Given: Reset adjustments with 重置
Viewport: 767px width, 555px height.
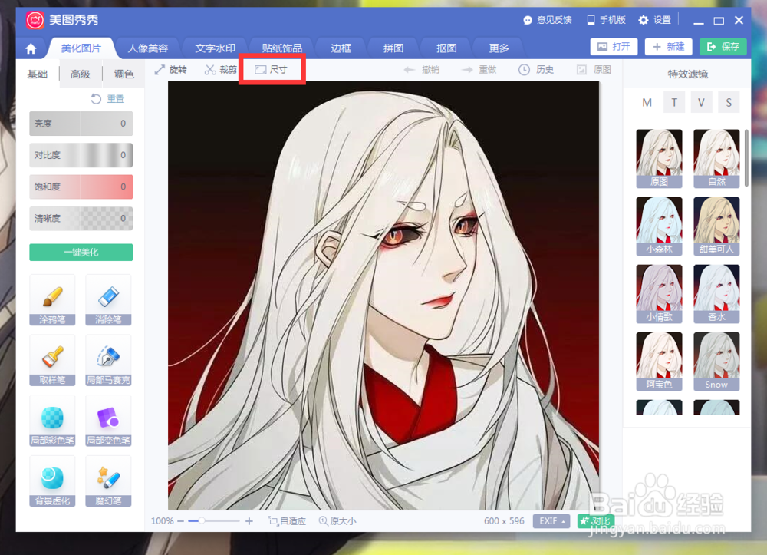Looking at the screenshot, I should pyautogui.click(x=107, y=99).
